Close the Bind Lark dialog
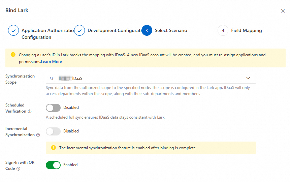 pyautogui.click(x=283, y=11)
